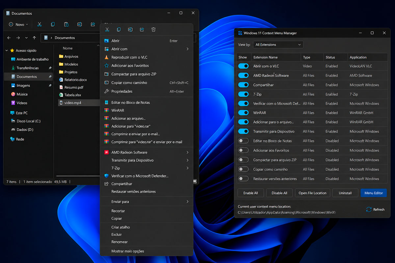The height and width of the screenshot is (263, 395).
Task: Click the cut scissors icon in context menu
Action: (x=107, y=30)
